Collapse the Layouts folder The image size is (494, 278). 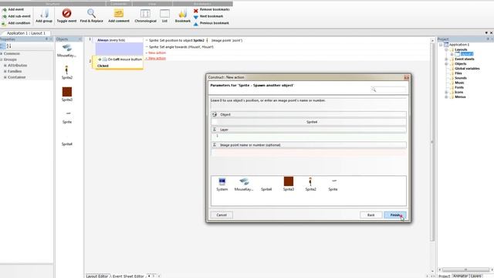click(446, 49)
